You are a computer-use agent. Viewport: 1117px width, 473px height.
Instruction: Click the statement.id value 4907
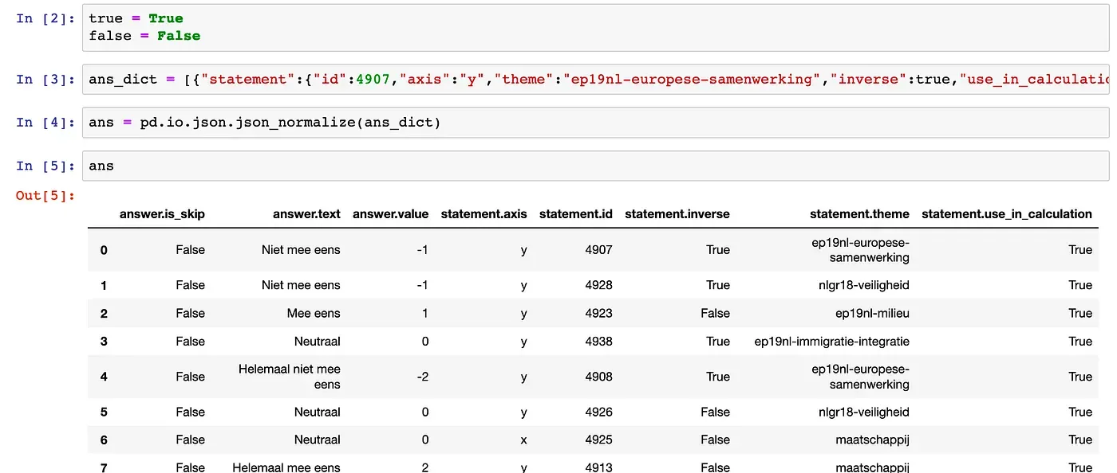[598, 250]
